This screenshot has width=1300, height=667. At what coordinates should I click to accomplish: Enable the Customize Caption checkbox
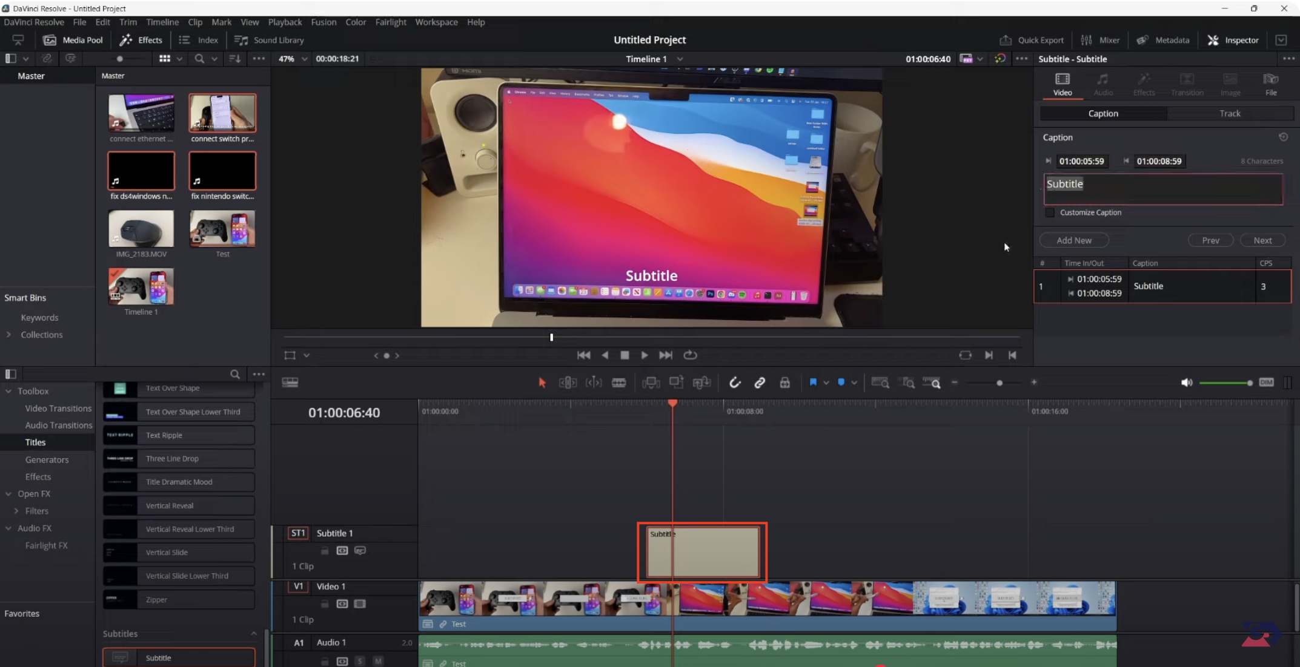(1050, 212)
